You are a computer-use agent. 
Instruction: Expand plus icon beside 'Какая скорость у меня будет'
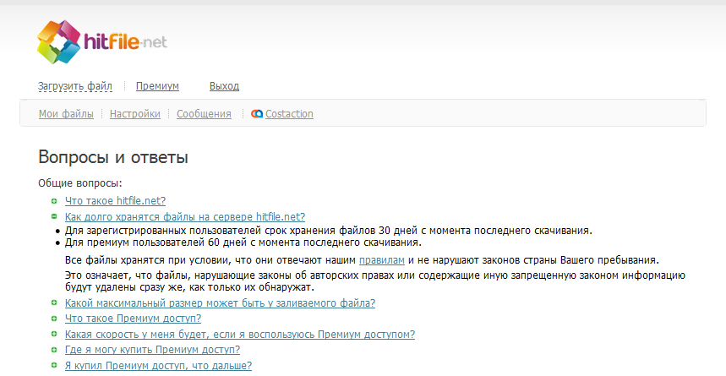[x=54, y=334]
